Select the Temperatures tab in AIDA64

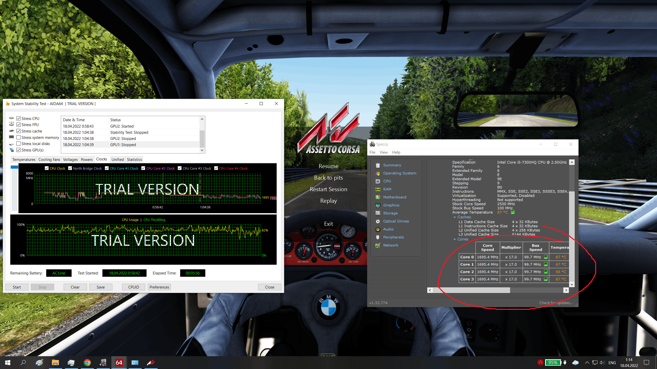pyautogui.click(x=23, y=159)
